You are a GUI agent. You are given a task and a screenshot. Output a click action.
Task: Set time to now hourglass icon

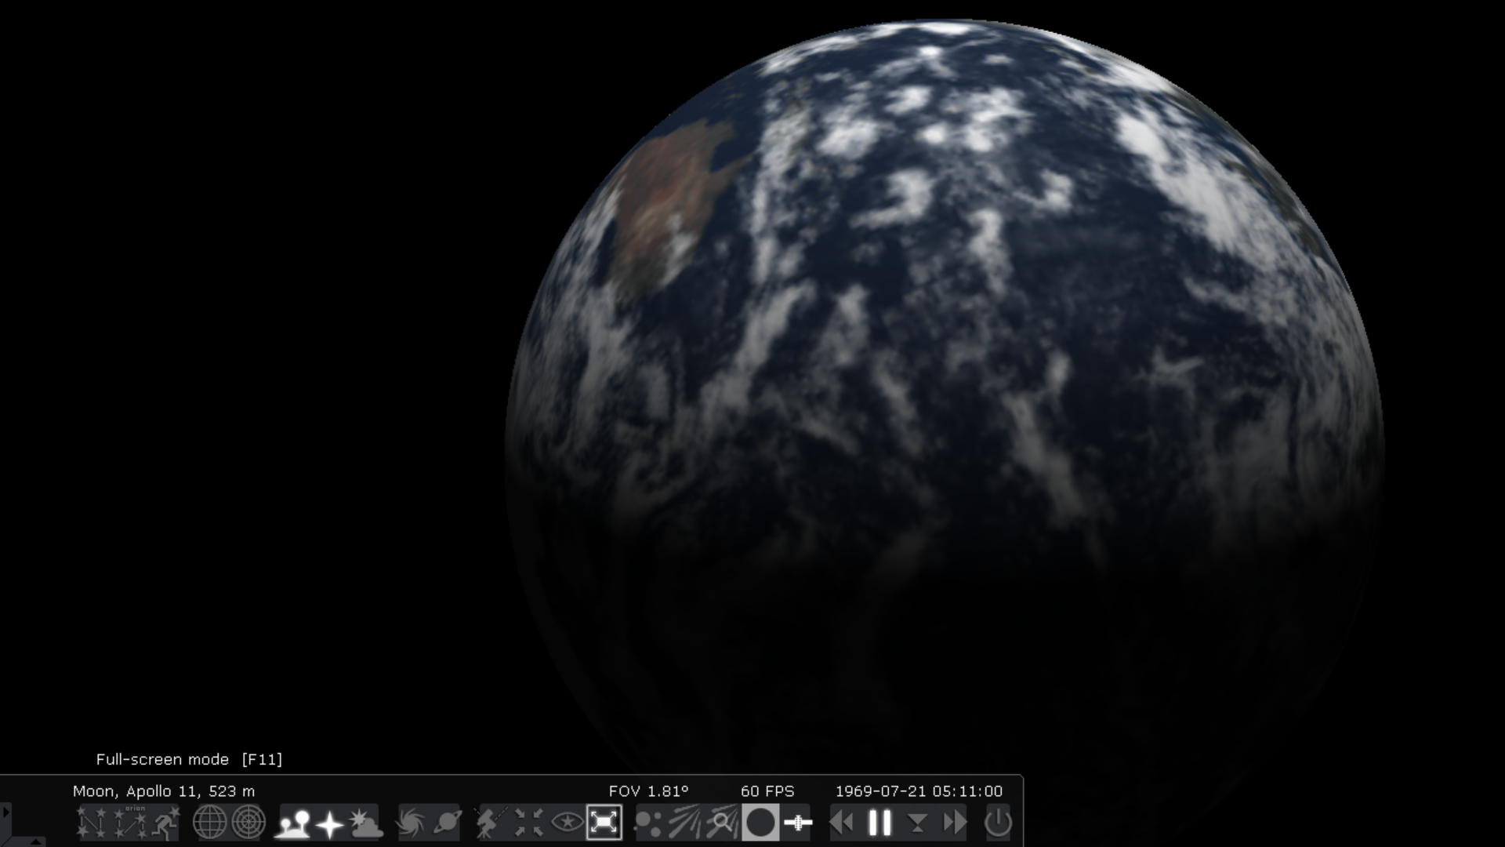[917, 823]
